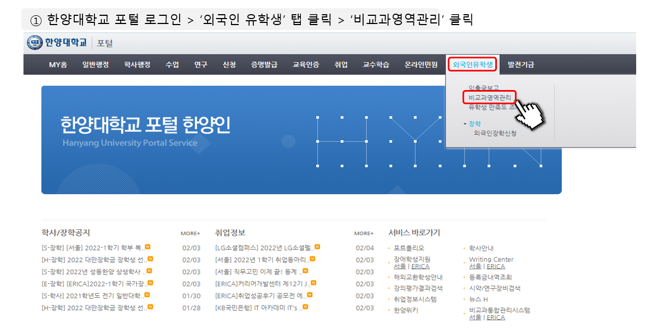Click the ERICA link under 장애학생지원
The image size is (652, 329).
coord(420,267)
